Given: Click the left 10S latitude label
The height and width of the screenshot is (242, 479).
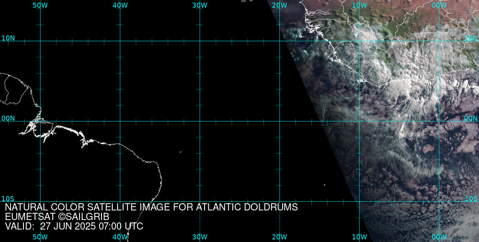Looking at the screenshot, I should (8, 198).
